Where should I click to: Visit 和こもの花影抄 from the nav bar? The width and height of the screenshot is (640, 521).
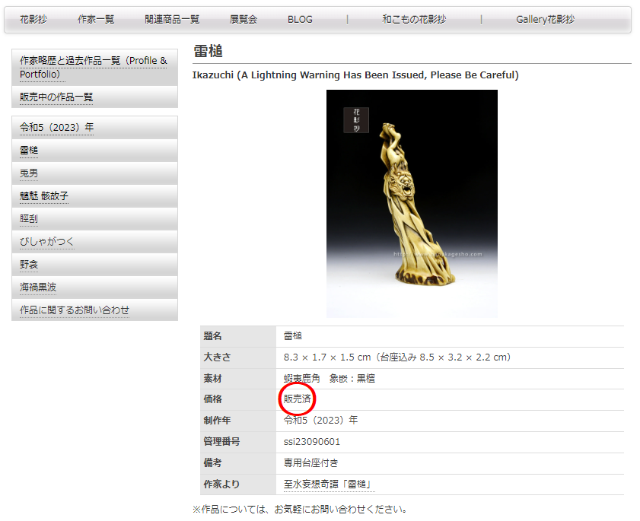tap(414, 19)
